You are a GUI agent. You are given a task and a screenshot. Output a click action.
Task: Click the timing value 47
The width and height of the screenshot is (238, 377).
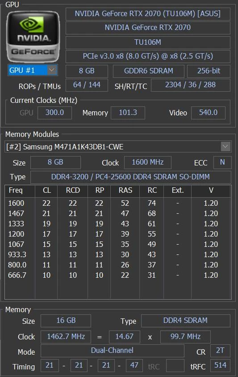[134, 366]
